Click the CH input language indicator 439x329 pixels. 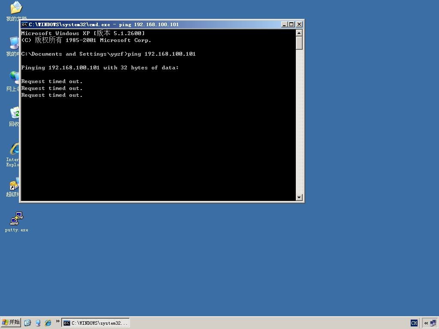click(414, 323)
